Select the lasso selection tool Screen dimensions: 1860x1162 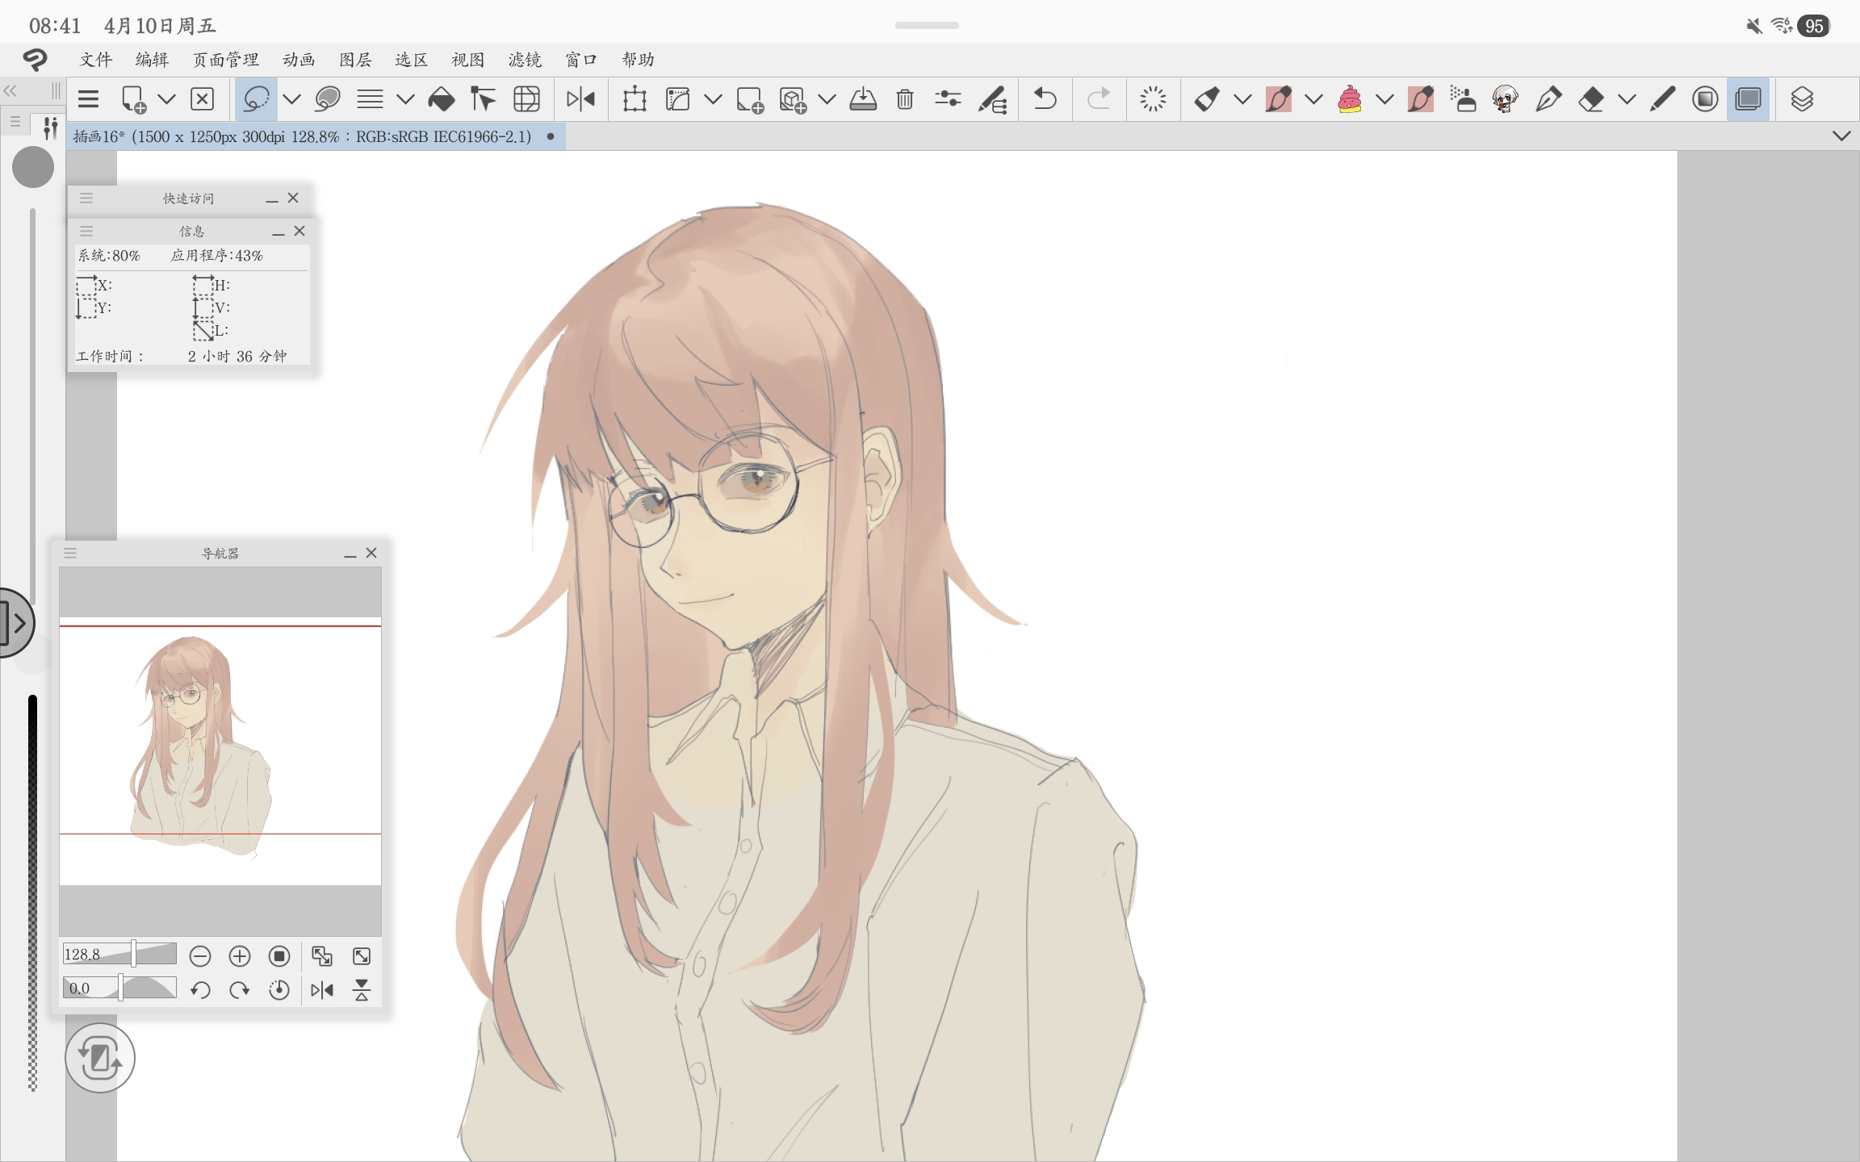click(256, 99)
